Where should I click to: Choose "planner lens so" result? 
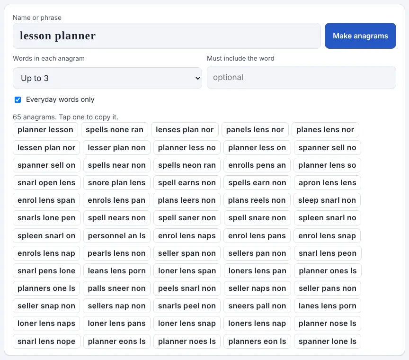coord(328,165)
